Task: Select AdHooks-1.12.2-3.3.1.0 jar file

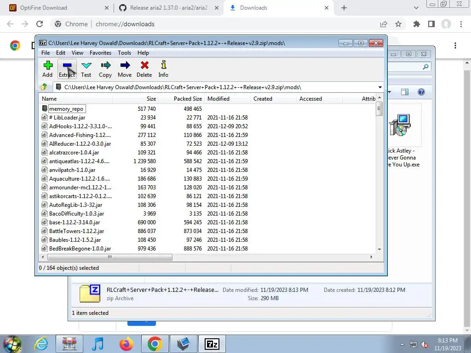Action: click(80, 126)
